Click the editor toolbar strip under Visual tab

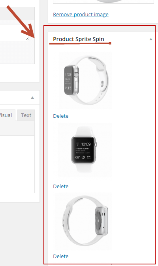17,128
